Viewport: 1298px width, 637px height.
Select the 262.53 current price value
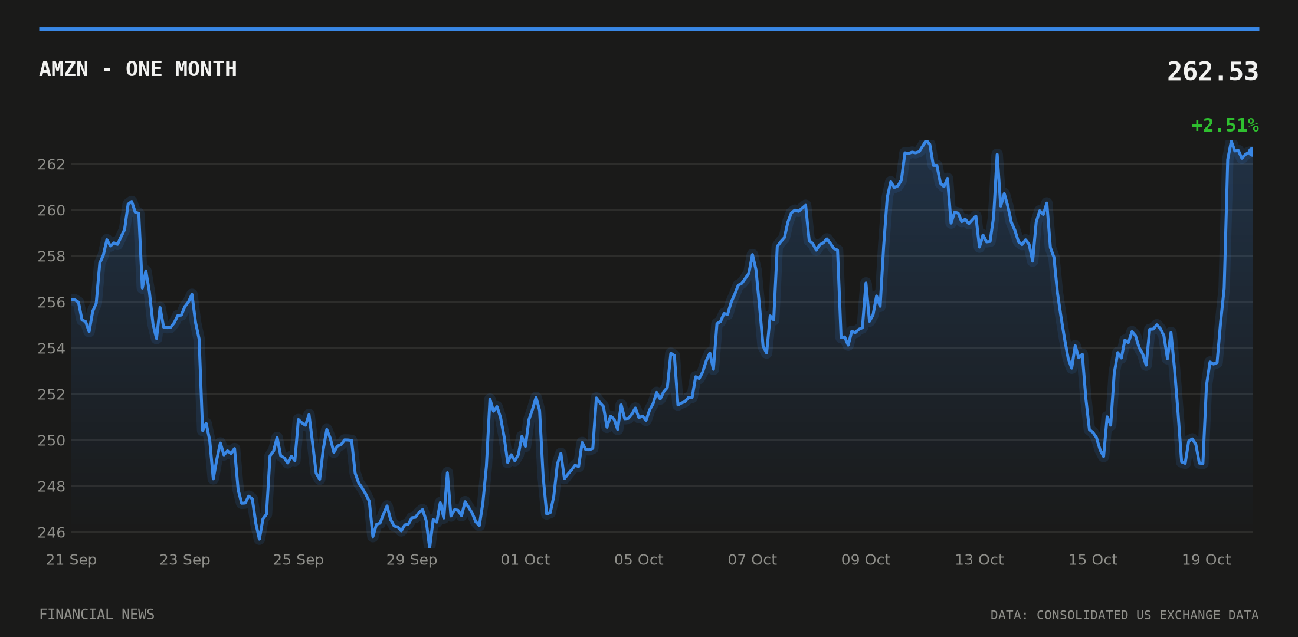point(1212,72)
